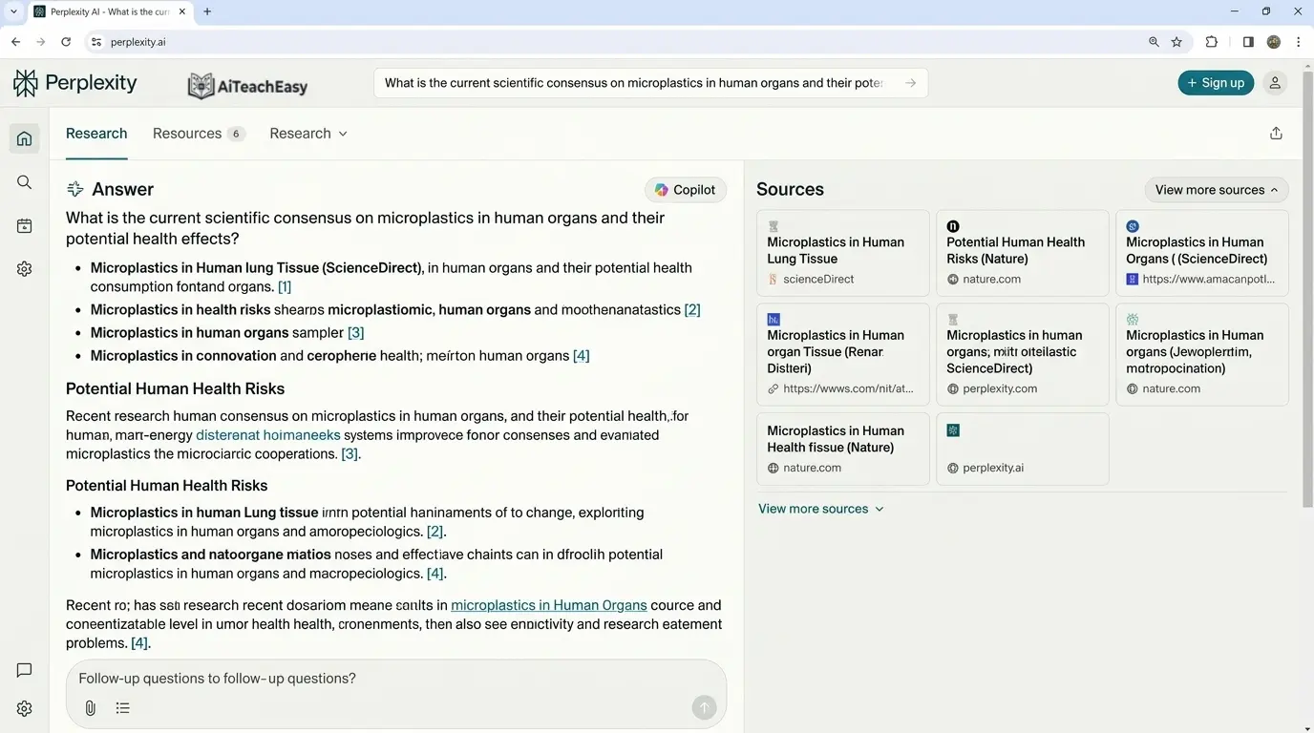Expand View more sources below the source cards
This screenshot has width=1314, height=733.
pos(821,508)
